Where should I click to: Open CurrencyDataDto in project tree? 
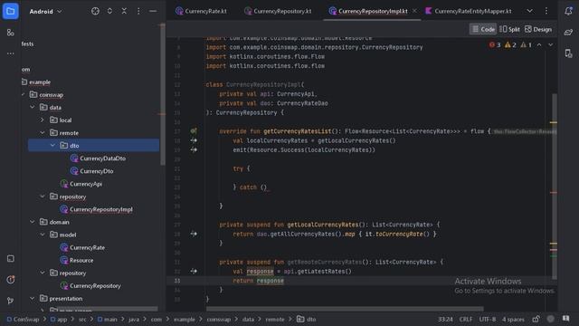pos(99,158)
